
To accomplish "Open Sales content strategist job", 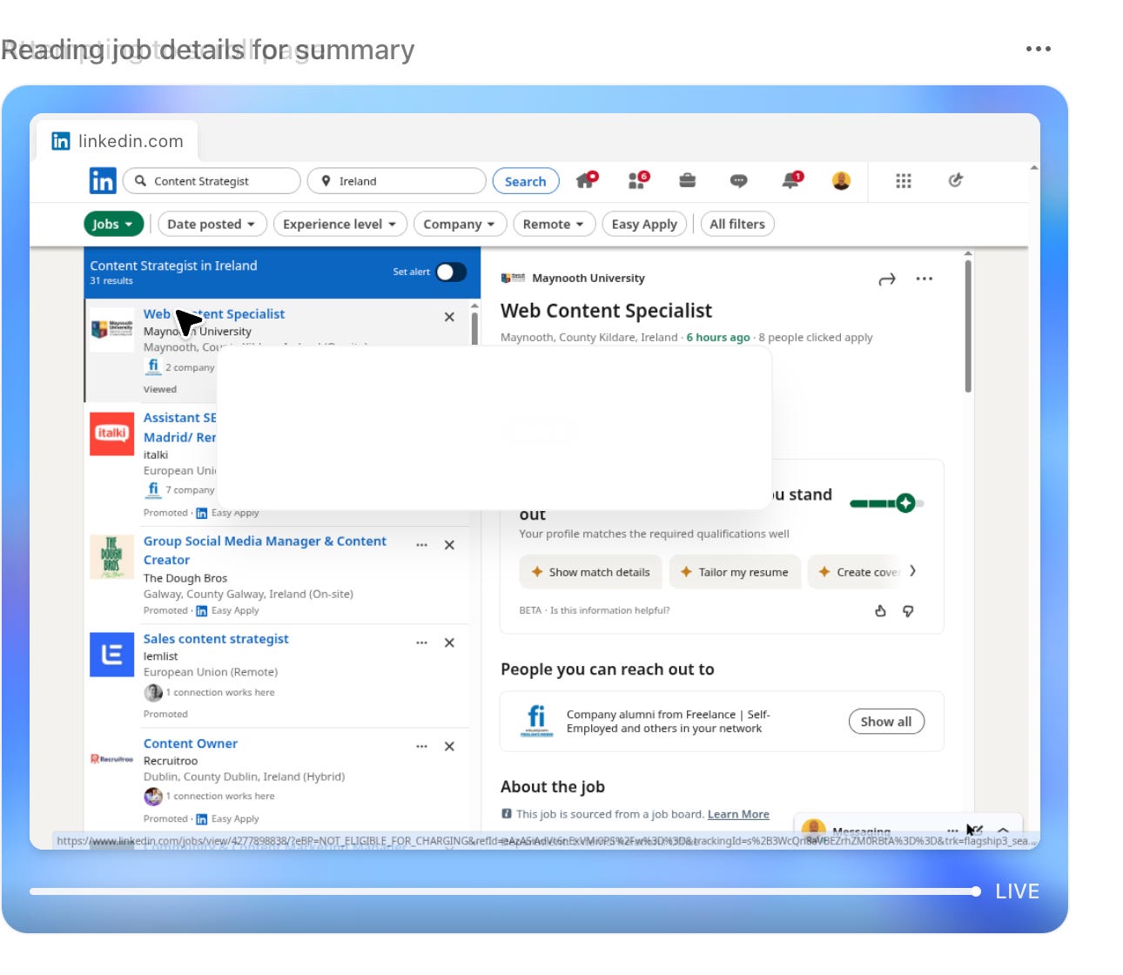I will coord(216,638).
